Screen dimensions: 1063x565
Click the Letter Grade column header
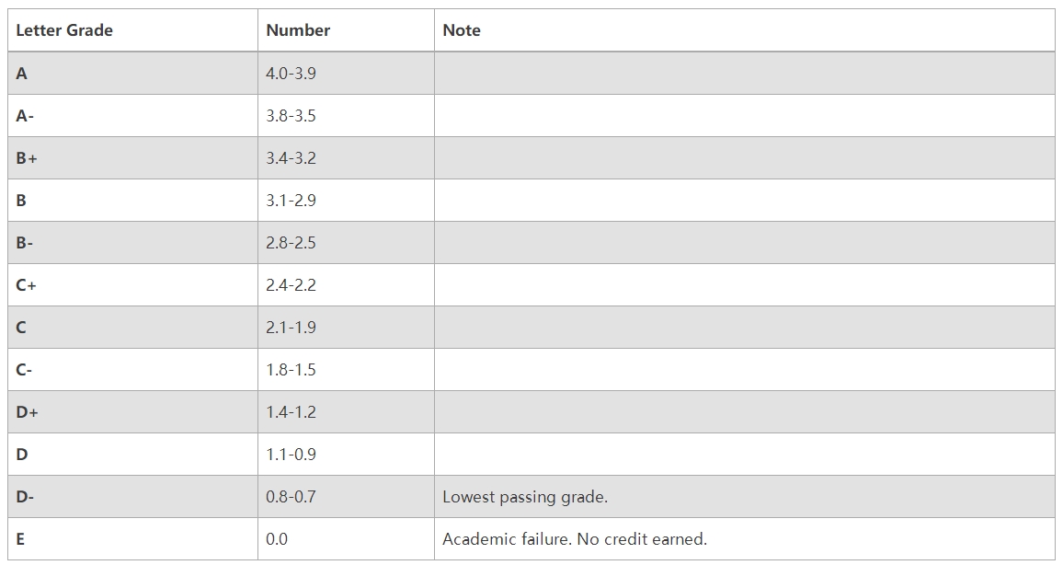[64, 30]
